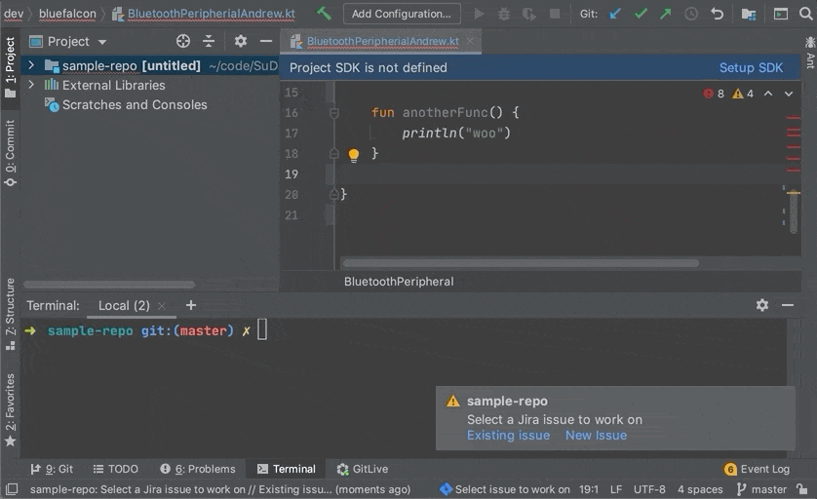This screenshot has width=817, height=499.
Task: Click Locate opened file crosshair icon
Action: 183,41
